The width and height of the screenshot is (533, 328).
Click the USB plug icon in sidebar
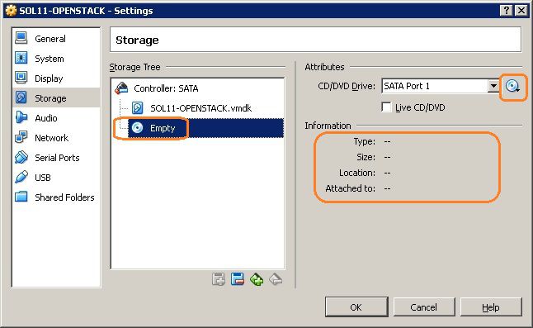[21, 177]
